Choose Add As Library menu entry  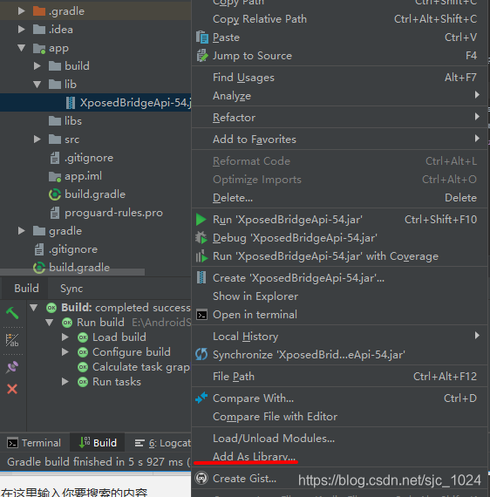[x=339, y=456]
